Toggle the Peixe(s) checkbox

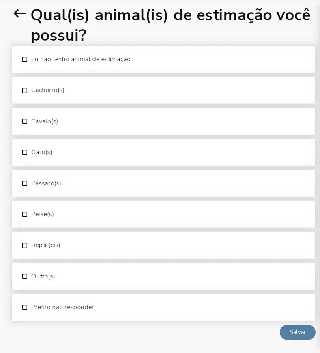click(x=25, y=214)
